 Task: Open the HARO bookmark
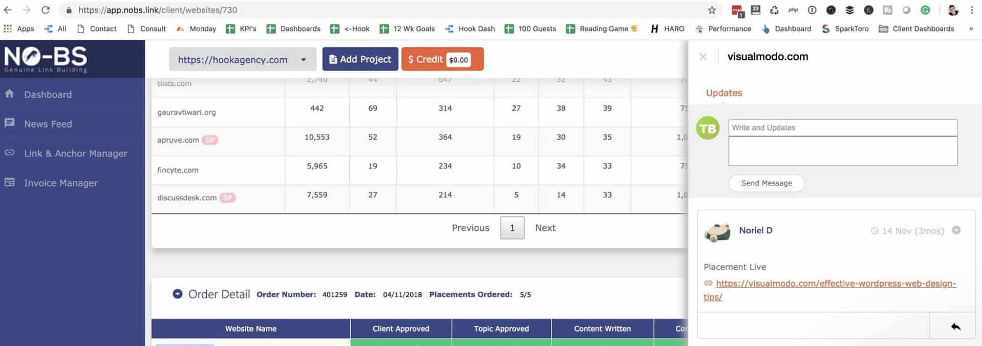[x=668, y=29]
